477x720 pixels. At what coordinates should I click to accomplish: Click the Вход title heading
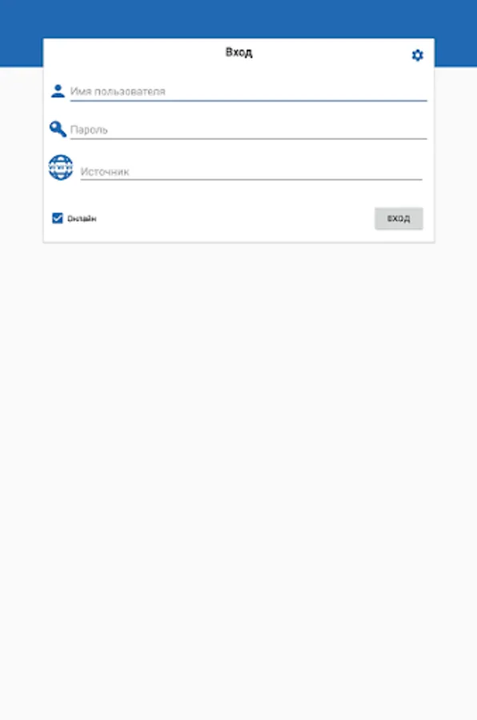coord(238,52)
